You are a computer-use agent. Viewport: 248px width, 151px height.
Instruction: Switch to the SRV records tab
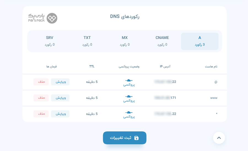pyautogui.click(x=50, y=41)
